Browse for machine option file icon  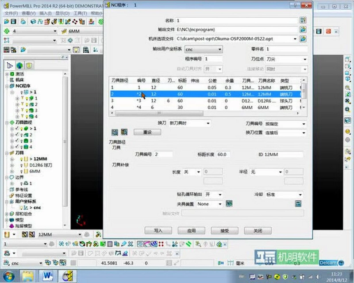303,39
